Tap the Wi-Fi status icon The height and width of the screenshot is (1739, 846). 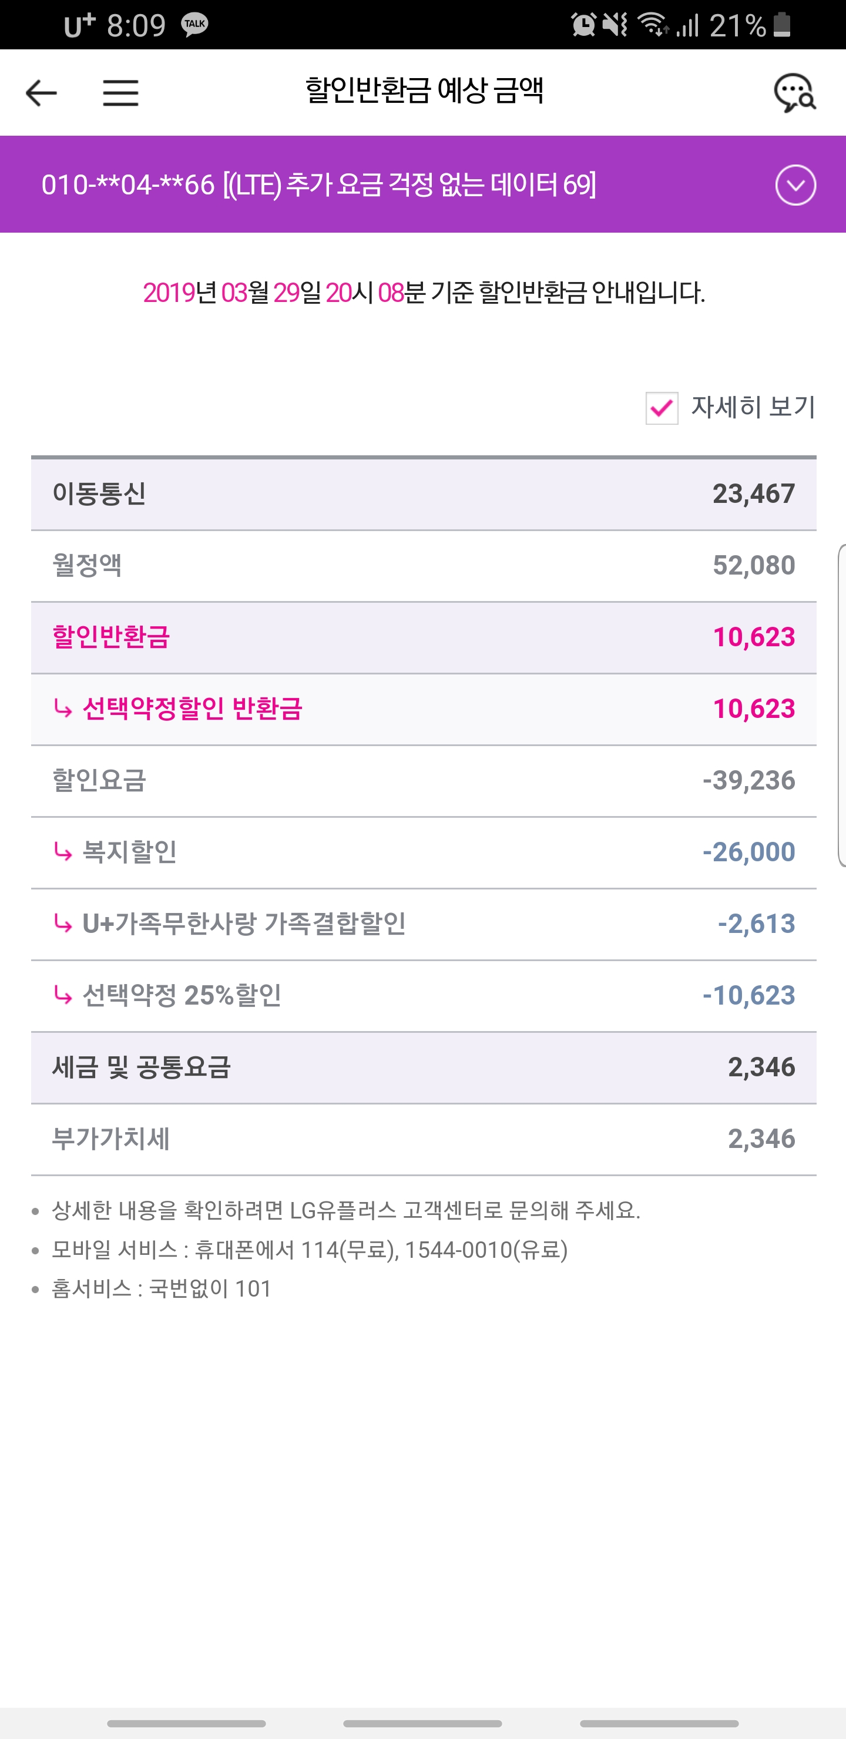pyautogui.click(x=653, y=25)
